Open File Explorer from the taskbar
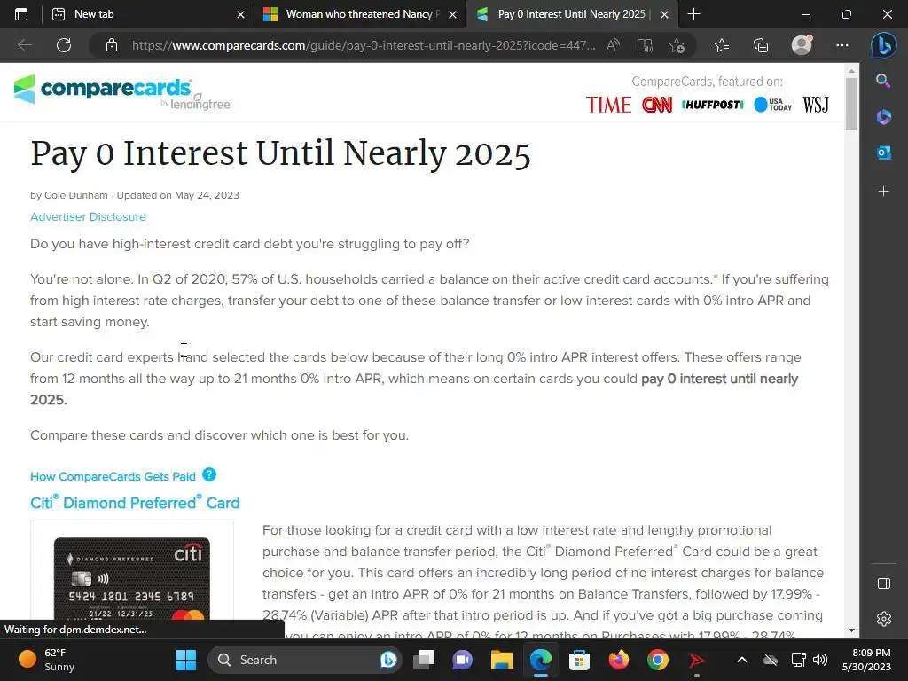908x681 pixels. (502, 660)
